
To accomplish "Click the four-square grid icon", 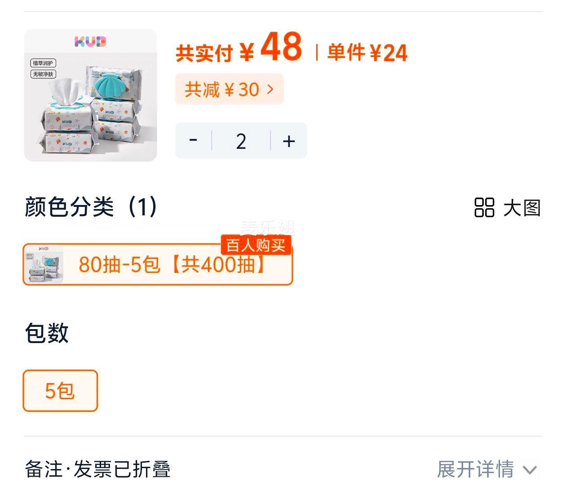I will click(484, 208).
